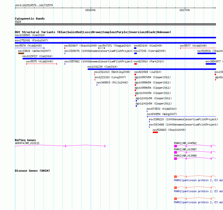Select dgv11000n54 (Cooper2011) label
This screenshot has height=210, width=223.
point(153,93)
